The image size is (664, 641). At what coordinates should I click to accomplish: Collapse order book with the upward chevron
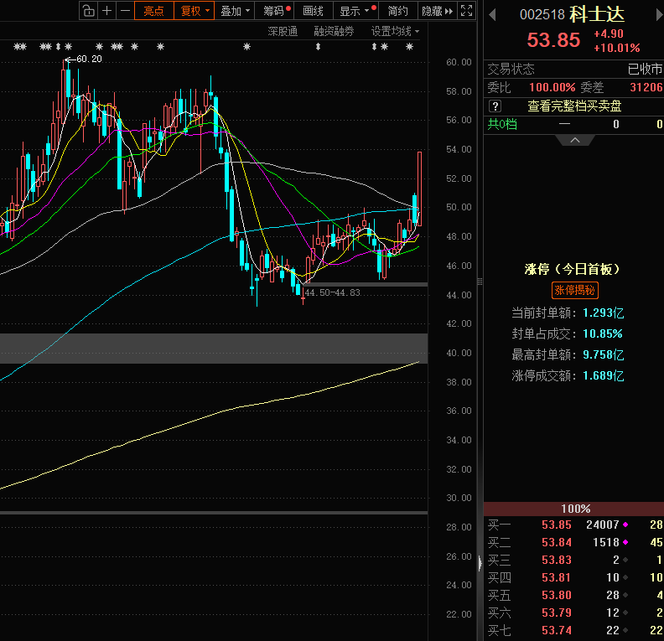click(574, 140)
